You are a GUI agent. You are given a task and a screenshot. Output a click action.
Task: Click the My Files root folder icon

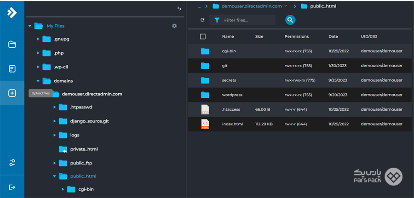pos(39,26)
